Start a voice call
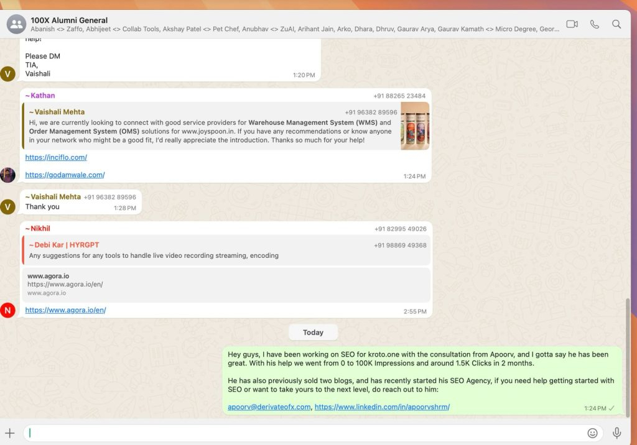The image size is (637, 445). pyautogui.click(x=594, y=24)
